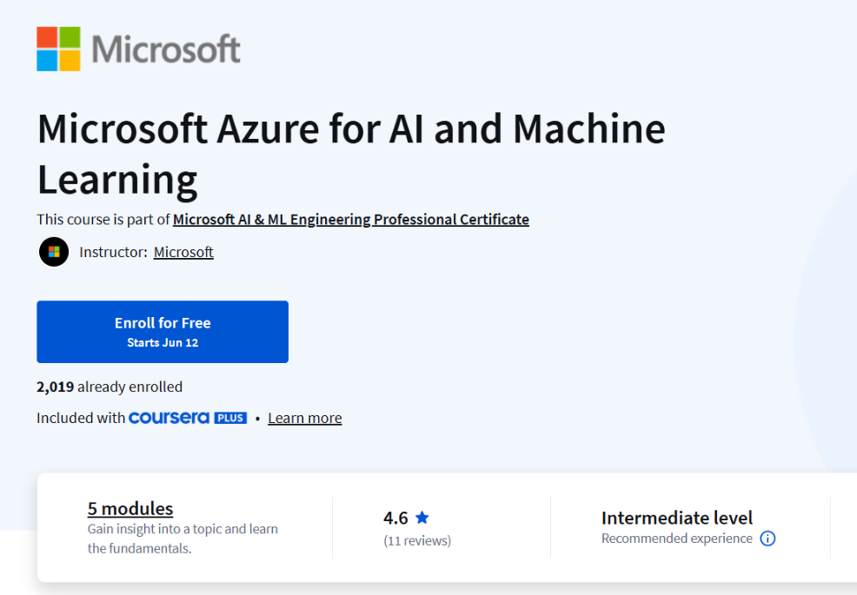Click the Microsoft logo at the top
This screenshot has width=857, height=595.
pyautogui.click(x=137, y=49)
